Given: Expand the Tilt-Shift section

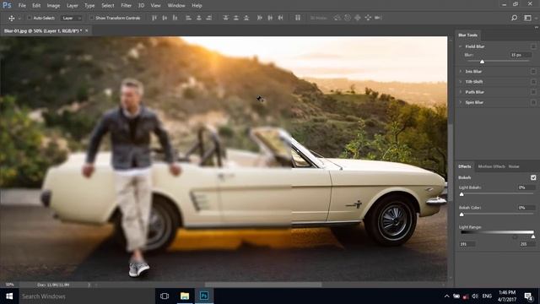Looking at the screenshot, I should pyautogui.click(x=461, y=82).
